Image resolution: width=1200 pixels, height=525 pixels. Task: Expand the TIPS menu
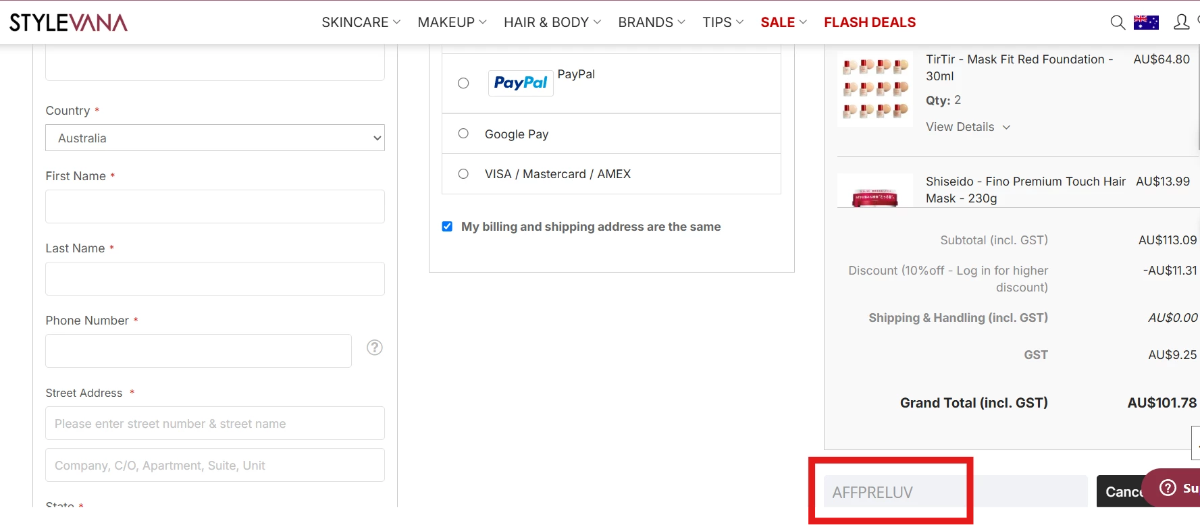(723, 22)
